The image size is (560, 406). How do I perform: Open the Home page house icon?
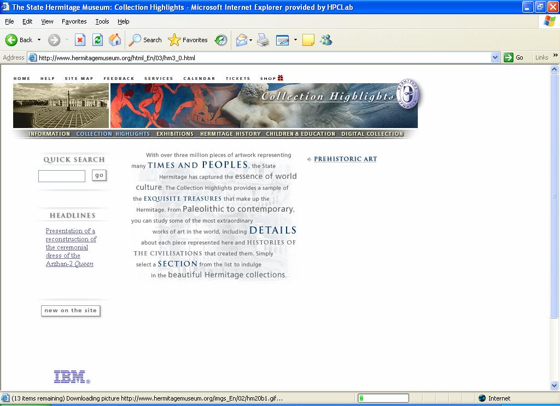point(115,40)
